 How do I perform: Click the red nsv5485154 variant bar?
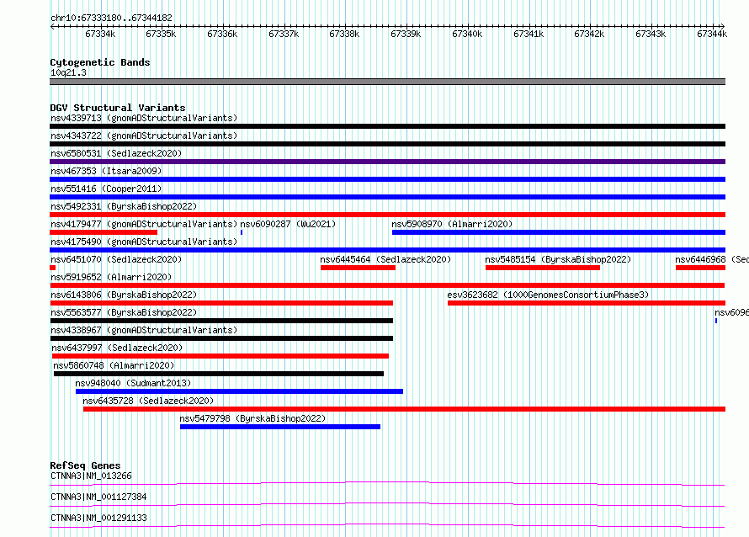tap(543, 268)
